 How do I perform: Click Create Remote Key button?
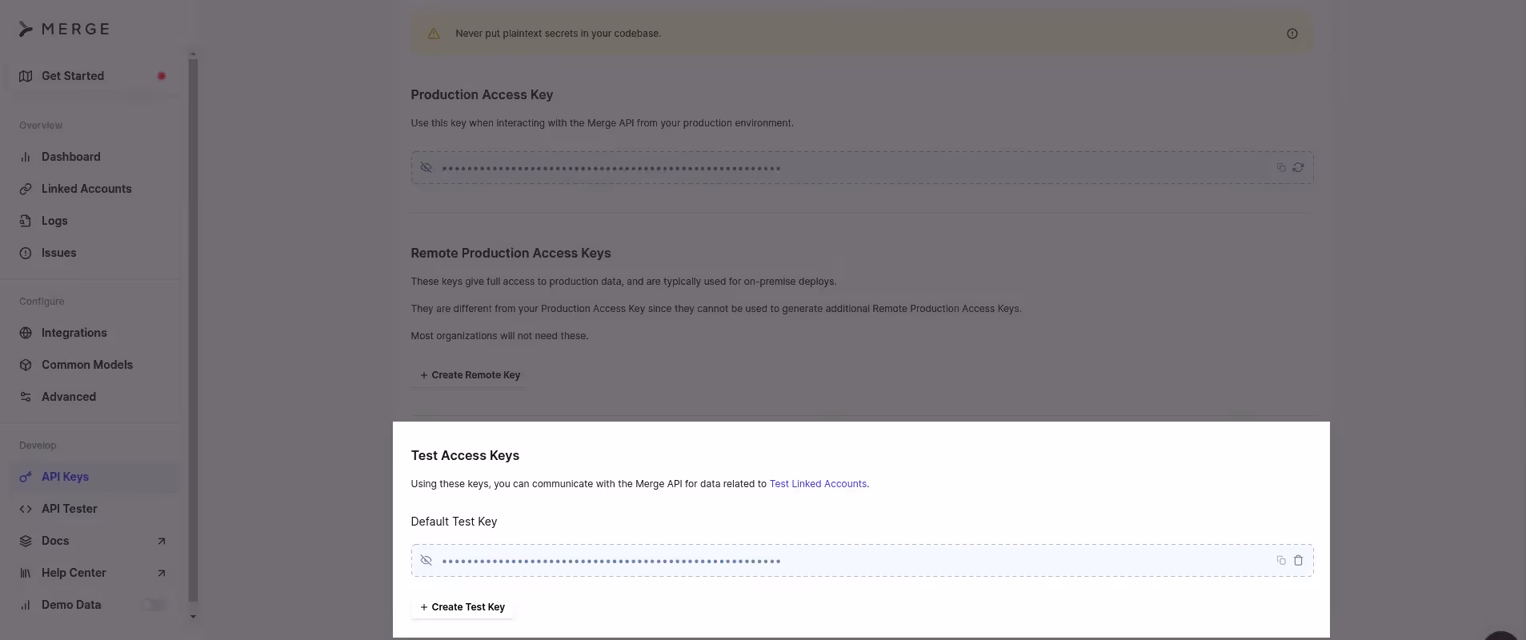pos(471,375)
